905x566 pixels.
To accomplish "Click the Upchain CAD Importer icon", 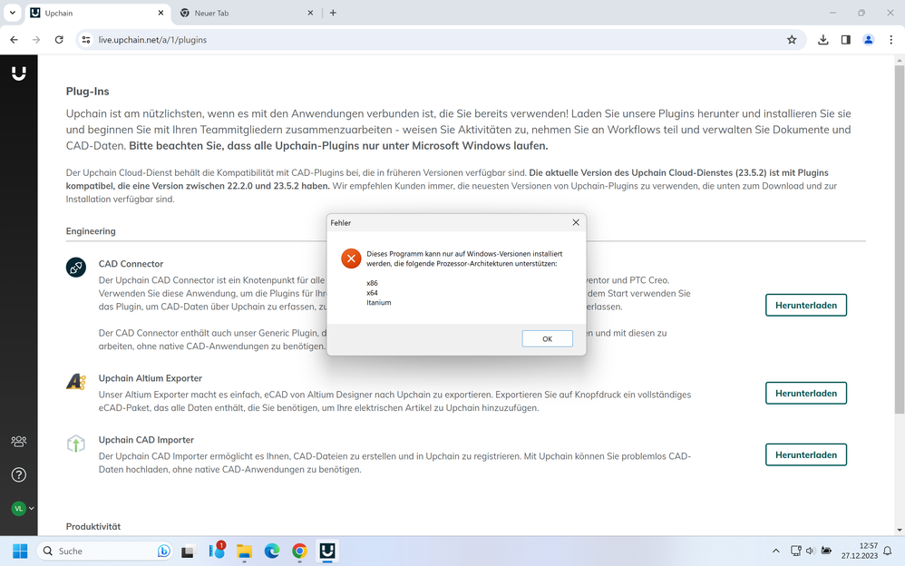I will pyautogui.click(x=75, y=444).
